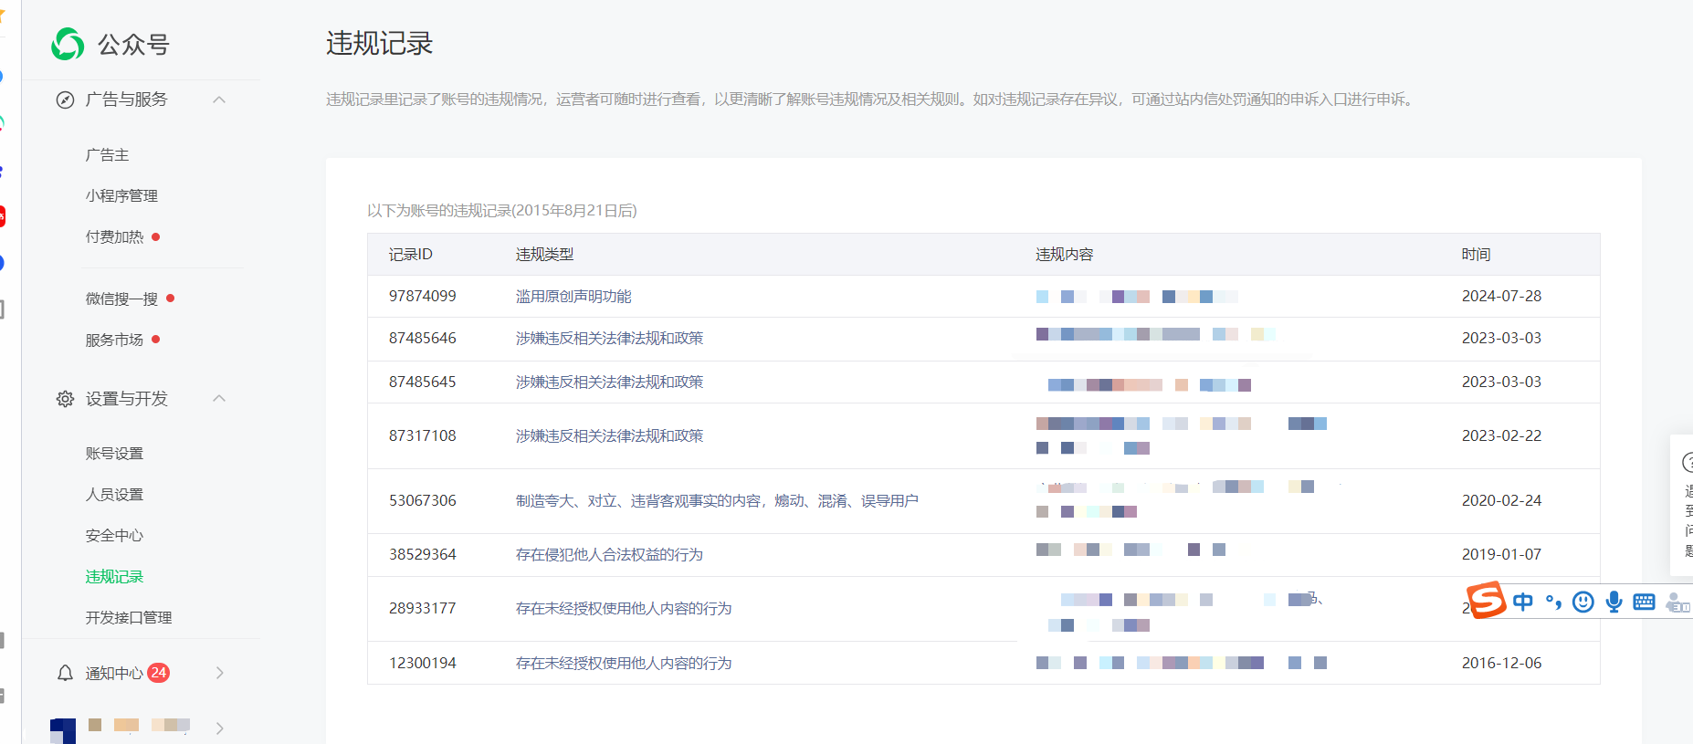
Task: Expand the 通知中心 arrow
Action: [x=219, y=673]
